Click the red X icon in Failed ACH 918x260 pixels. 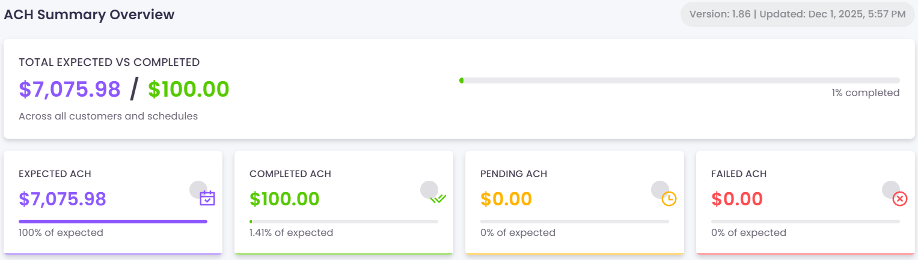click(900, 199)
